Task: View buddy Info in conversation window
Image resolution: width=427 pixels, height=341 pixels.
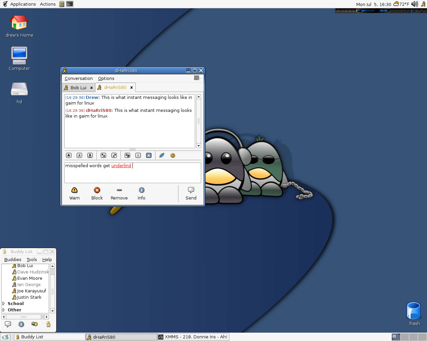Action: point(141,193)
